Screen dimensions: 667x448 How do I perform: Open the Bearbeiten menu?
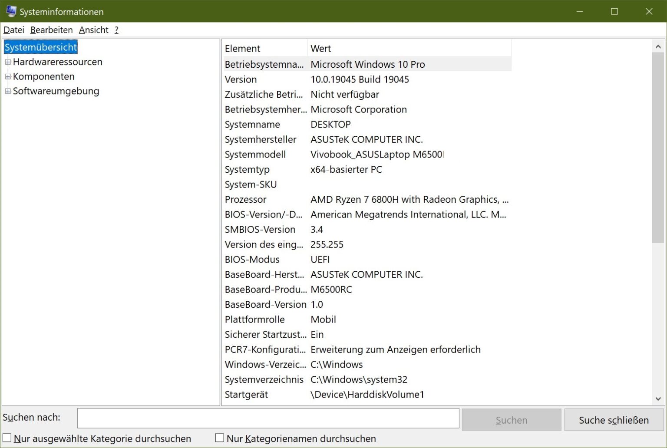[x=51, y=30]
